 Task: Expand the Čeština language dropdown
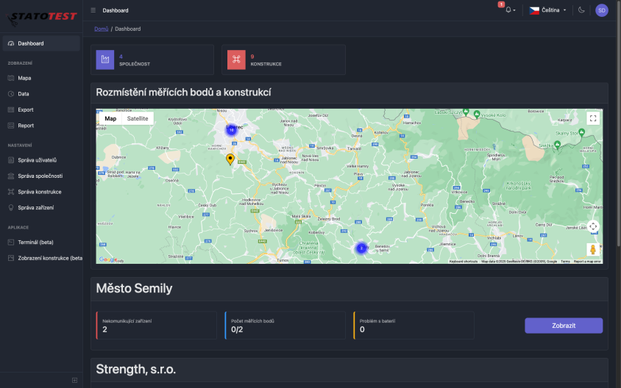pos(548,10)
